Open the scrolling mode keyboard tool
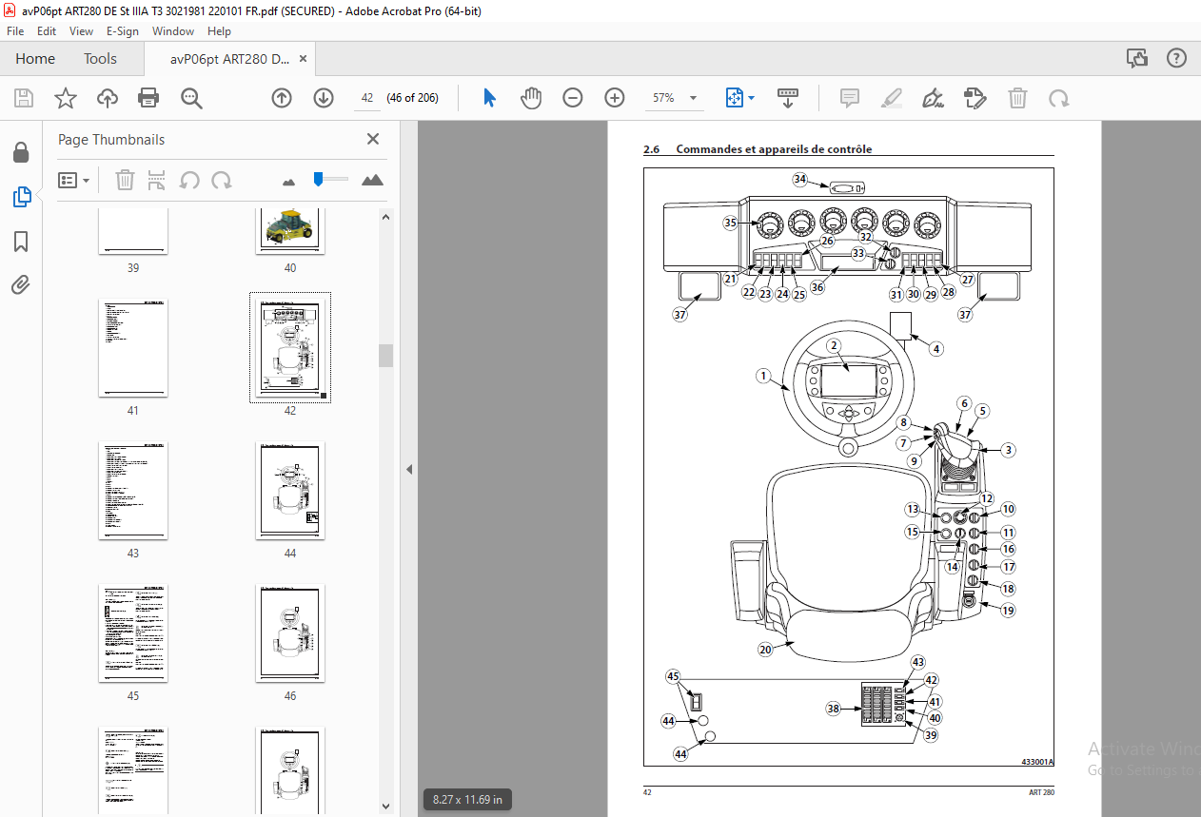Image resolution: width=1201 pixels, height=817 pixels. click(x=788, y=98)
